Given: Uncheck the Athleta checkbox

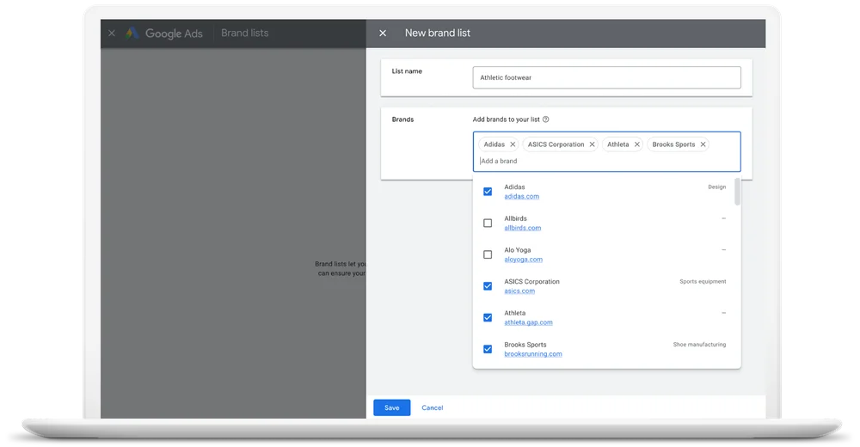Looking at the screenshot, I should click(488, 318).
